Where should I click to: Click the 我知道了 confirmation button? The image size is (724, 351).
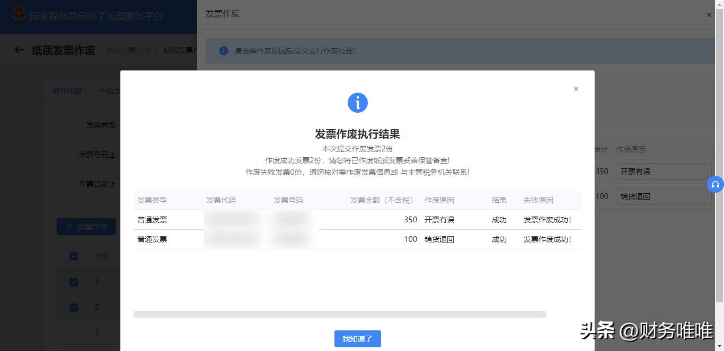coord(358,339)
